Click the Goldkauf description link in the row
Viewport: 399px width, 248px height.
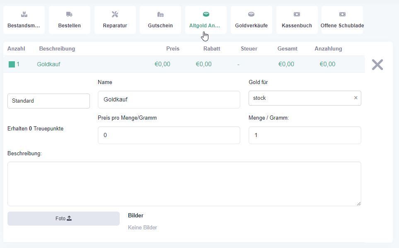48,64
